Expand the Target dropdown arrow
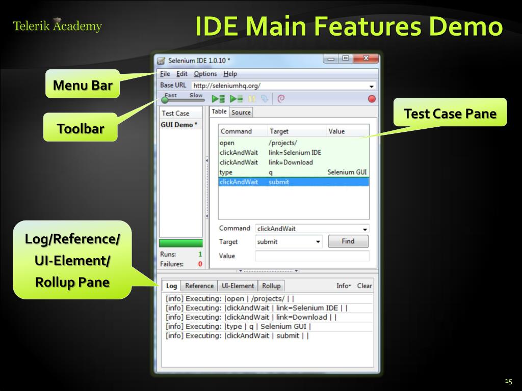Viewport: 522px width, 391px height. pos(318,242)
